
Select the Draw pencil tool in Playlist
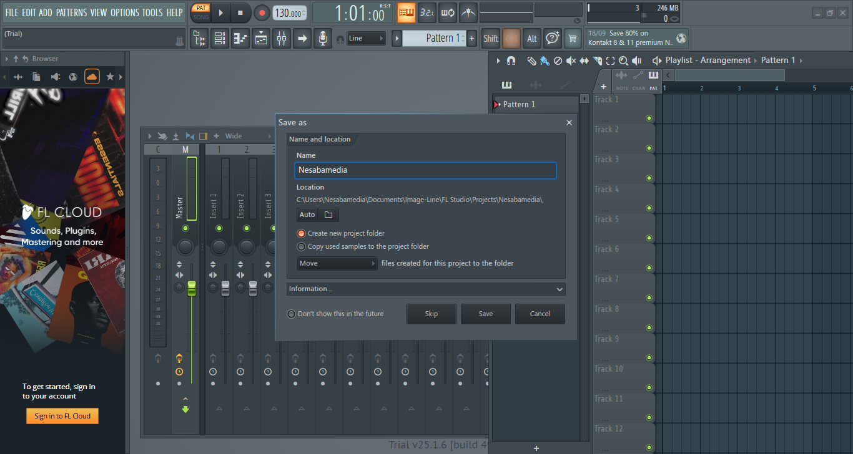[531, 60]
